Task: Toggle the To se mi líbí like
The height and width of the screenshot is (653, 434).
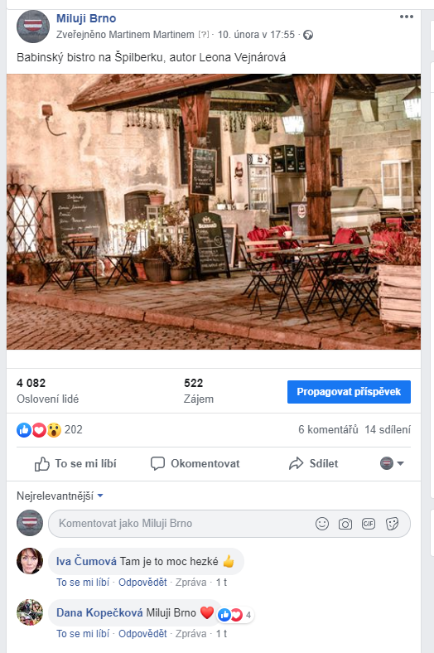Action: 75,464
